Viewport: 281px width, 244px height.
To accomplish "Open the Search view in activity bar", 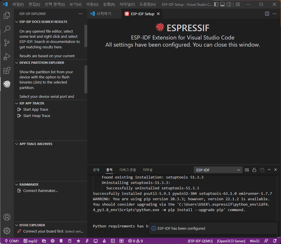I will [x=7, y=29].
